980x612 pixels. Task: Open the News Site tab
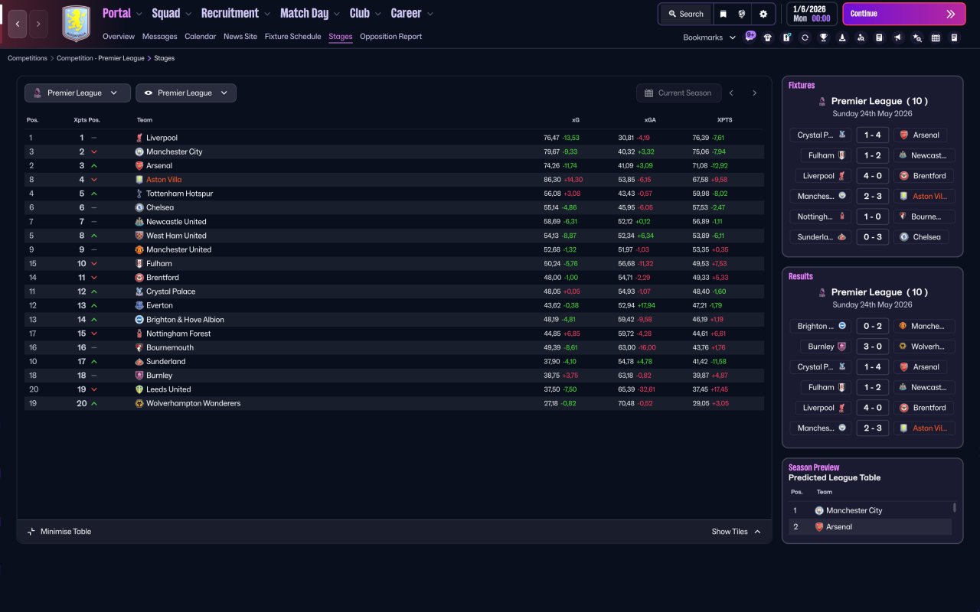240,37
